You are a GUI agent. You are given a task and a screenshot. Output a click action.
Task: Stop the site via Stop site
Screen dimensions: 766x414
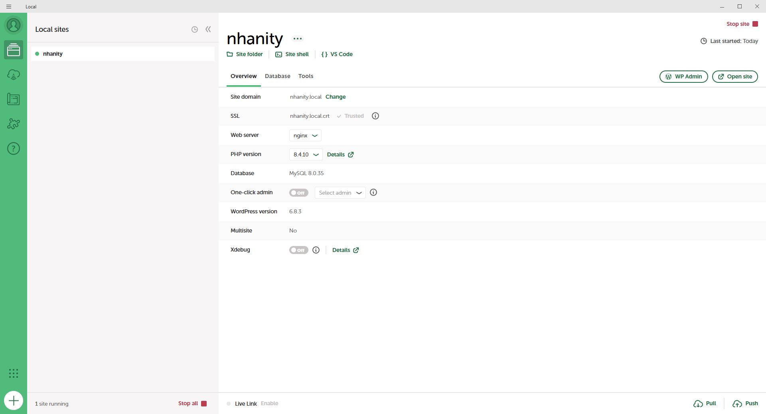742,24
